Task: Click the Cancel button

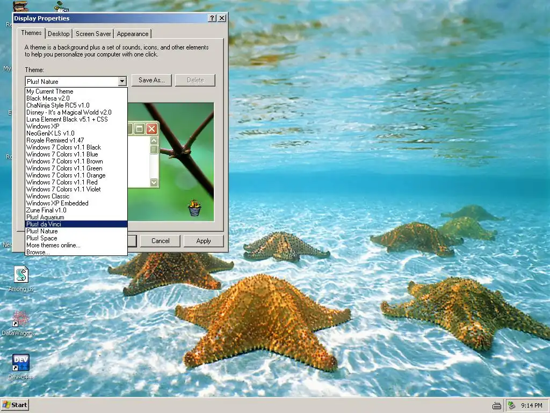Action: tap(160, 241)
